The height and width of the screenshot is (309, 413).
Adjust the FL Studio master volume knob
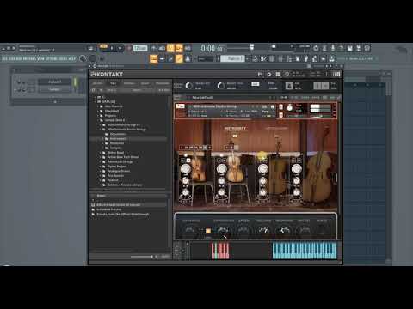click(83, 58)
